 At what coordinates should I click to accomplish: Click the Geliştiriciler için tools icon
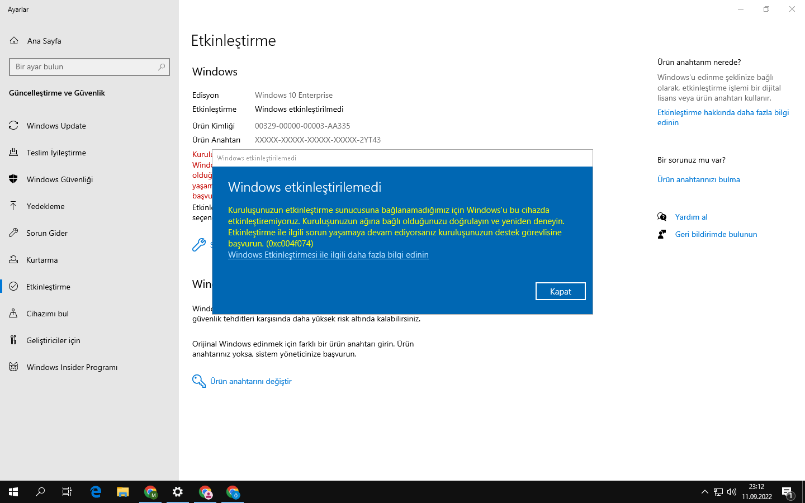coord(13,340)
